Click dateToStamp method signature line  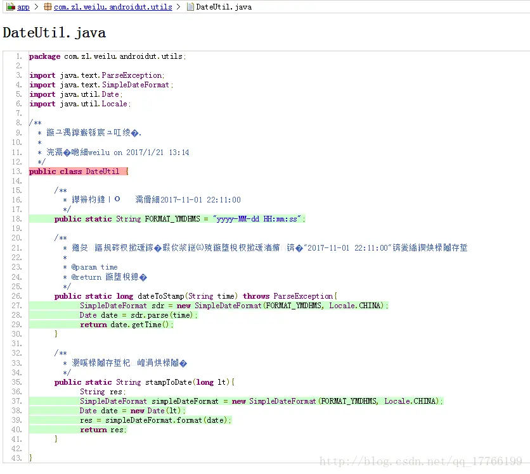tap(196, 296)
